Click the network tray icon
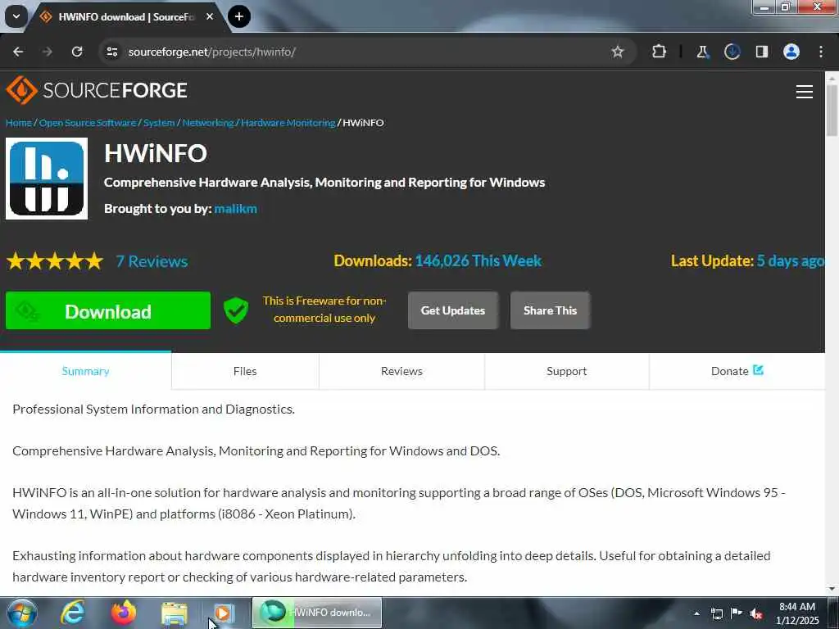839x629 pixels. click(716, 613)
